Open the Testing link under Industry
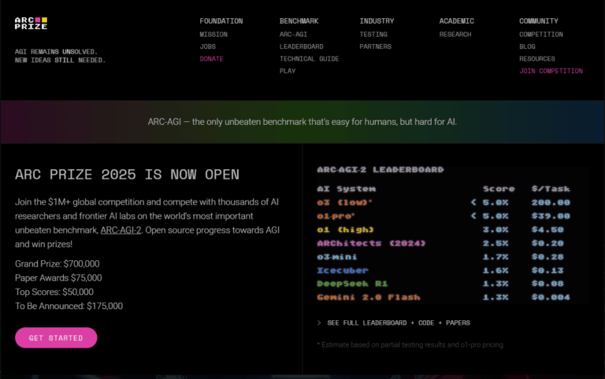The image size is (605, 379). [x=373, y=35]
